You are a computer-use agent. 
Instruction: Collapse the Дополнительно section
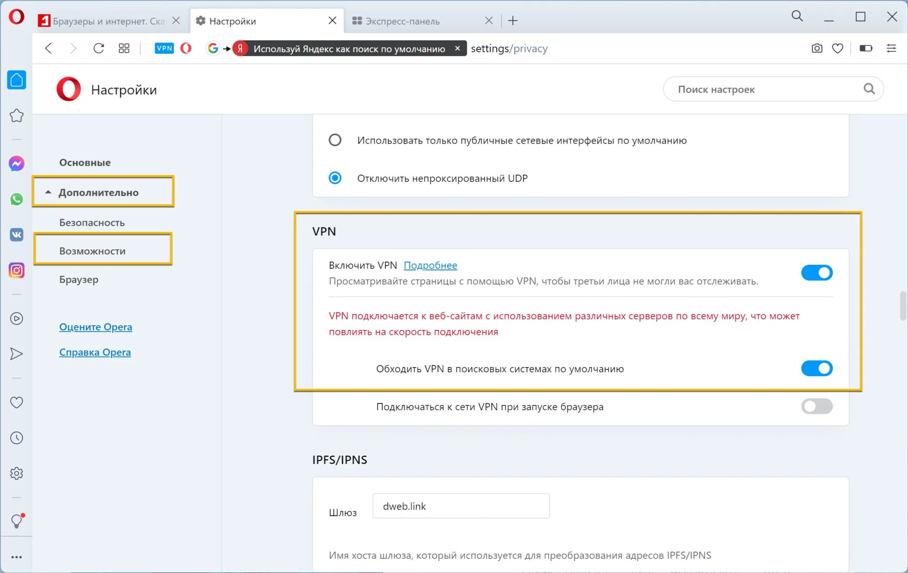pos(98,192)
